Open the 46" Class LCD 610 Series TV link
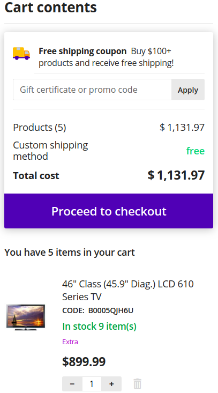 point(128,290)
